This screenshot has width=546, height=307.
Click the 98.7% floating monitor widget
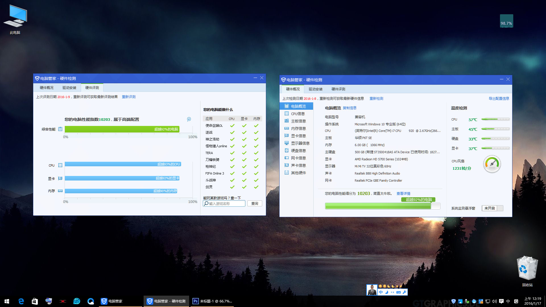click(x=506, y=21)
